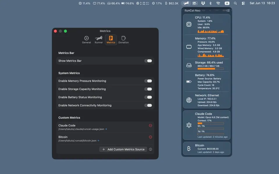Click the CPU 11.4% menu bar item

coord(85,3)
